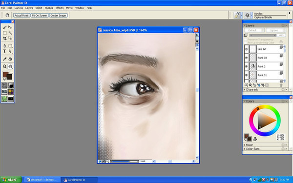Open the Paper selector in toolbox

(x=4, y=85)
